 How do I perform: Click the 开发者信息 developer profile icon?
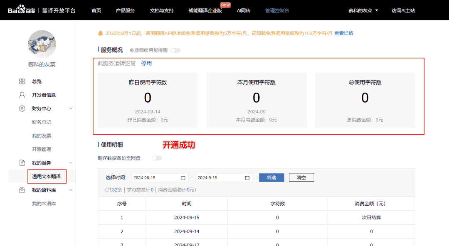(22, 95)
